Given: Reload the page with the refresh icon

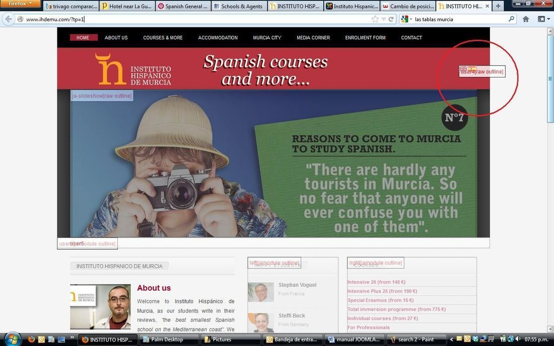Looking at the screenshot, I should tap(391, 19).
